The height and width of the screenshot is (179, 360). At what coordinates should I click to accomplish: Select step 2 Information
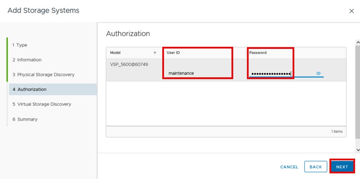(x=27, y=60)
